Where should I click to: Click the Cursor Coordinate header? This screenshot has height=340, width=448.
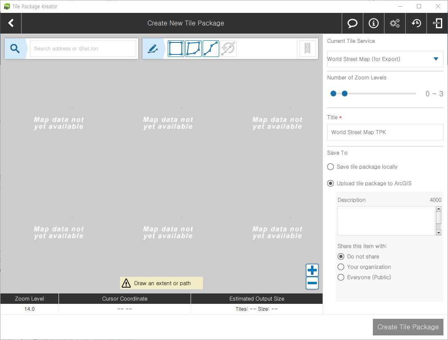(x=125, y=298)
